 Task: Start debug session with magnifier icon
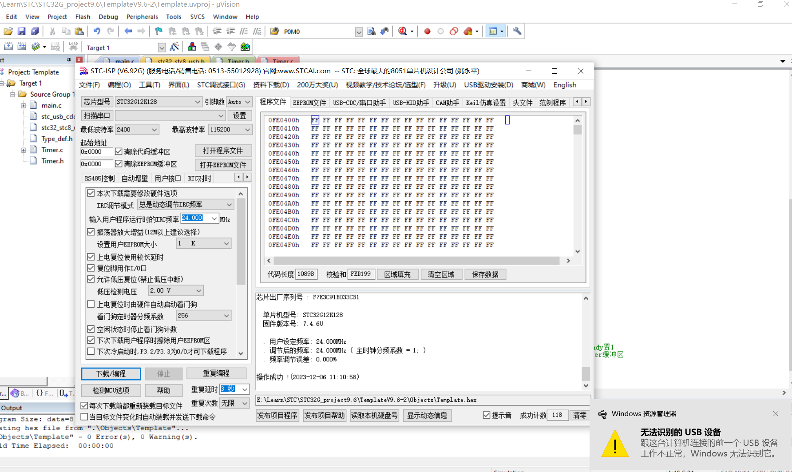click(x=403, y=31)
